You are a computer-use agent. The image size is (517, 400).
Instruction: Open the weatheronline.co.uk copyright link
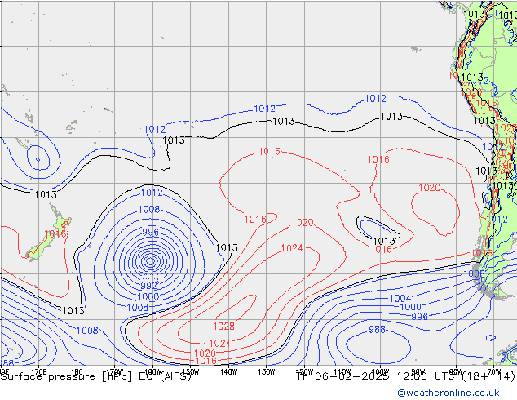448,393
